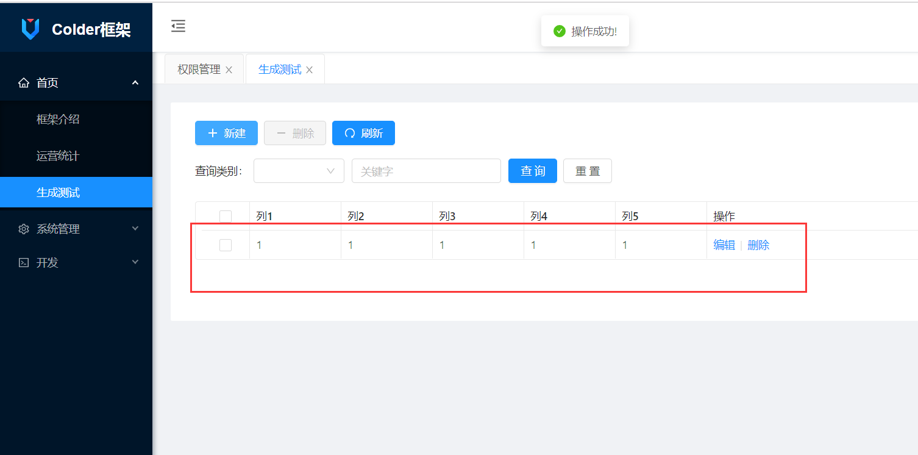This screenshot has width=918, height=455.
Task: Close the 生成测试 tab with its X
Action: pyautogui.click(x=309, y=70)
